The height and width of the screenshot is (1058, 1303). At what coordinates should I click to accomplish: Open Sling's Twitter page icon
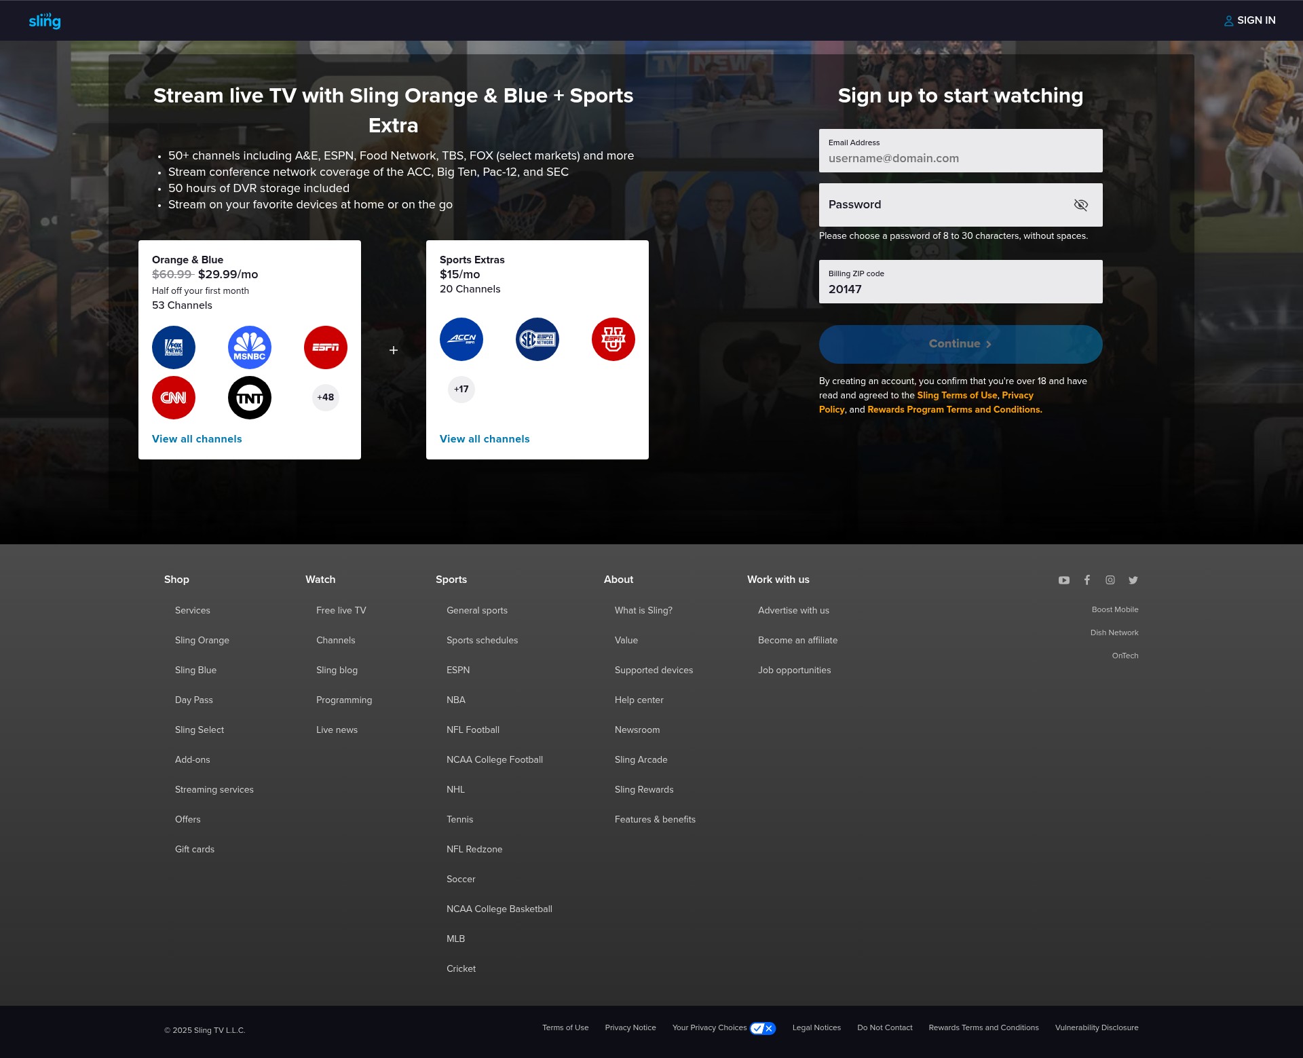pyautogui.click(x=1133, y=580)
